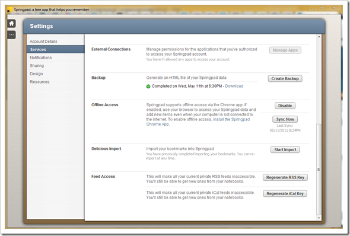The width and height of the screenshot is (350, 236).
Task: Click the scrollbar down arrow
Action: tap(319, 218)
